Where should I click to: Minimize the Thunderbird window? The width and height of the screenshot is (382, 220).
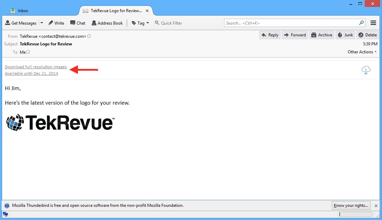pyautogui.click(x=350, y=4)
